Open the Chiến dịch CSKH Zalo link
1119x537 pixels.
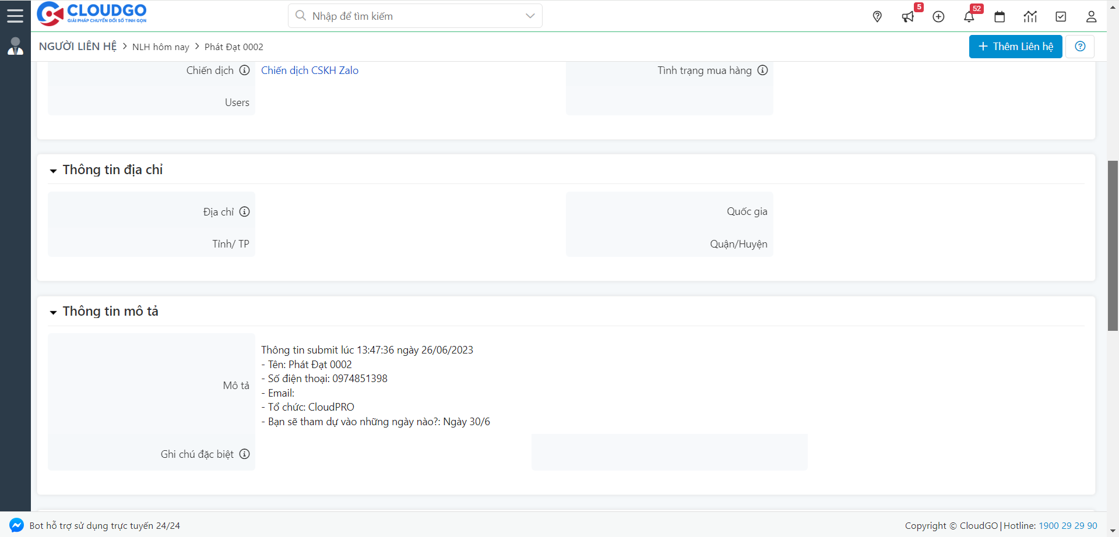click(309, 70)
